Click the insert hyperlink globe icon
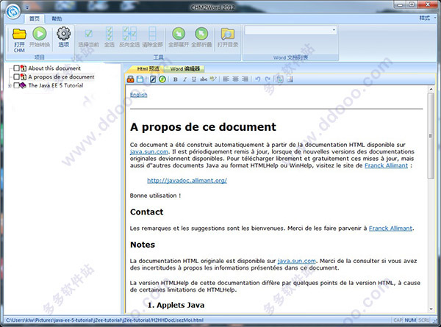The height and width of the screenshot is (327, 441). (280, 79)
